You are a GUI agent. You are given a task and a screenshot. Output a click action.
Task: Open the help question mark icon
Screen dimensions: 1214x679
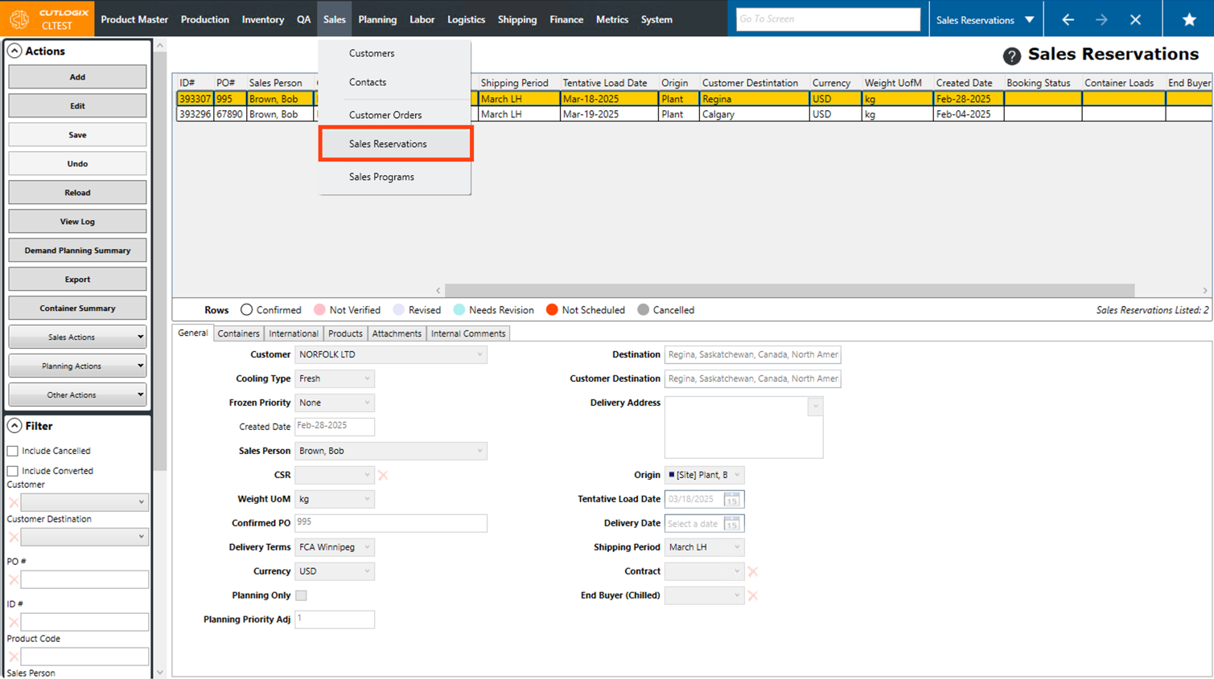pos(1011,55)
